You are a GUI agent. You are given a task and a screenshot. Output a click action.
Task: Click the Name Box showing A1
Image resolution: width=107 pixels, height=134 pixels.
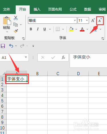(x=12, y=57)
